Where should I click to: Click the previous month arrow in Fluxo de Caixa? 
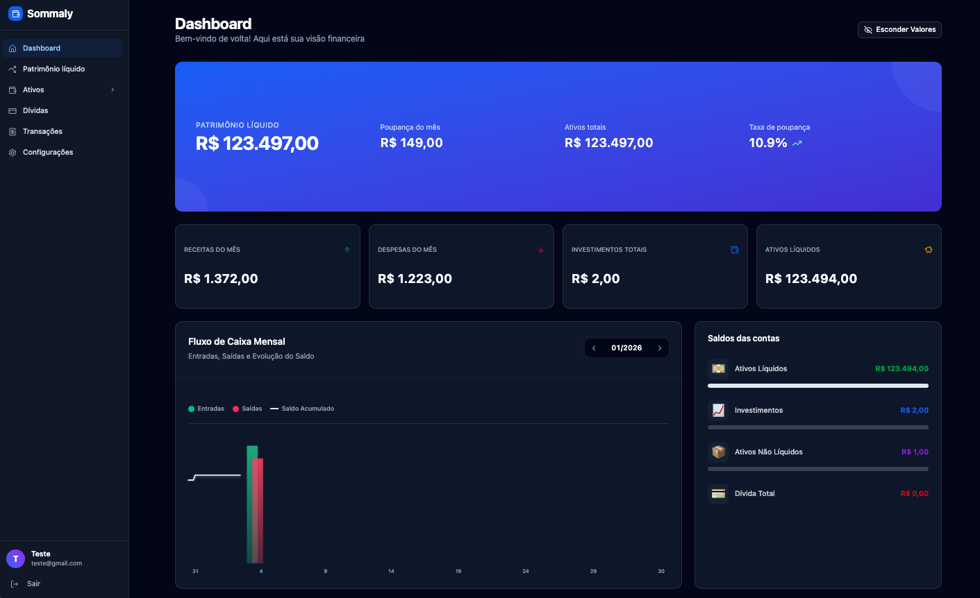594,348
